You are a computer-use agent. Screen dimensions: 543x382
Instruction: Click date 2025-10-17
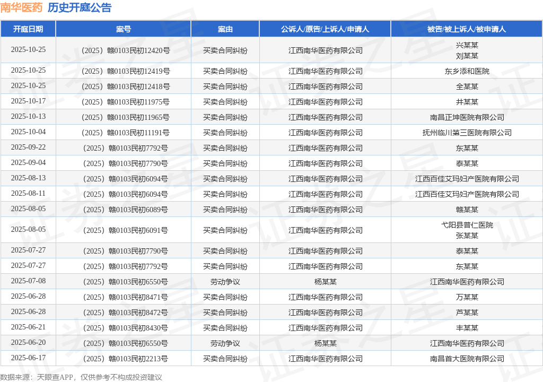point(28,101)
